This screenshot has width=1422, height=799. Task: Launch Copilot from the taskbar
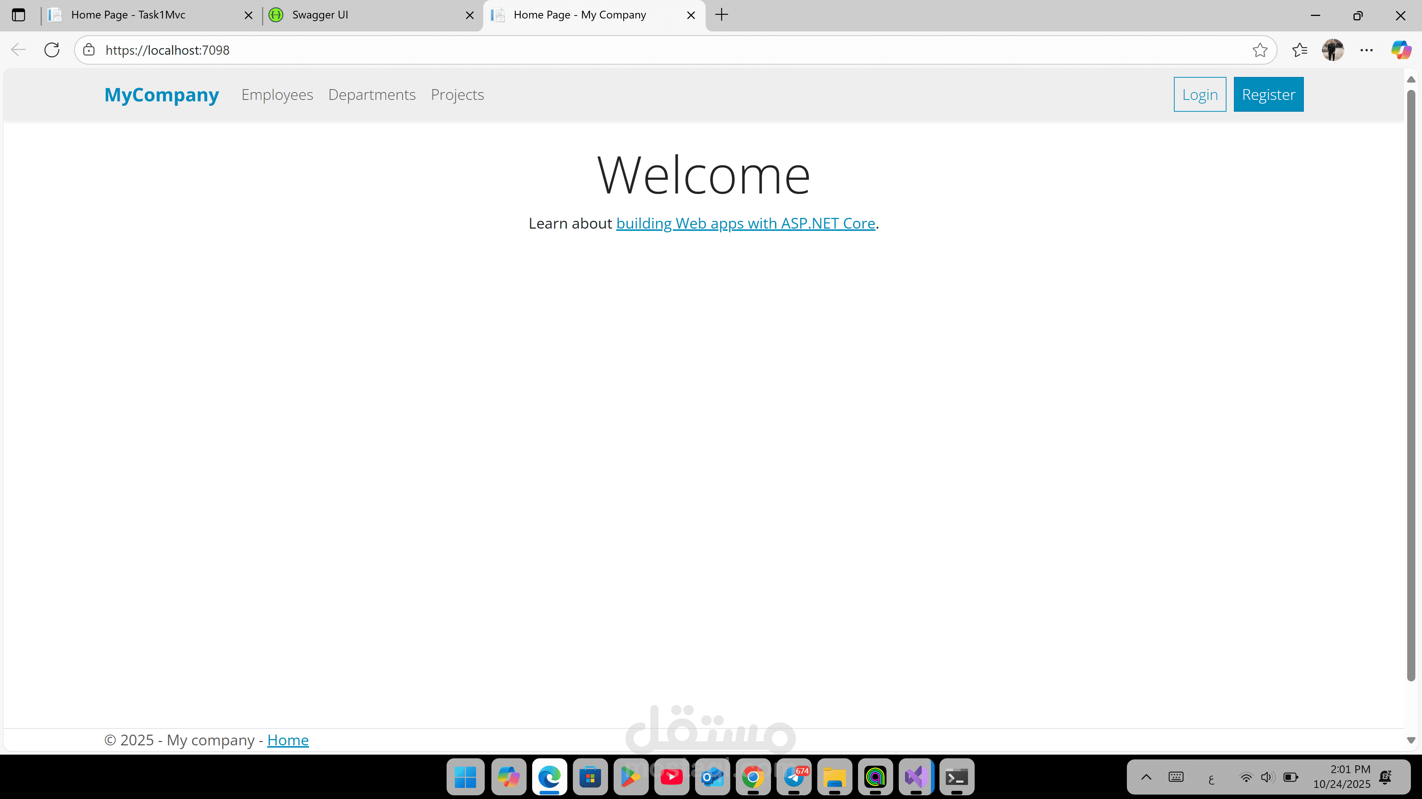pyautogui.click(x=508, y=777)
